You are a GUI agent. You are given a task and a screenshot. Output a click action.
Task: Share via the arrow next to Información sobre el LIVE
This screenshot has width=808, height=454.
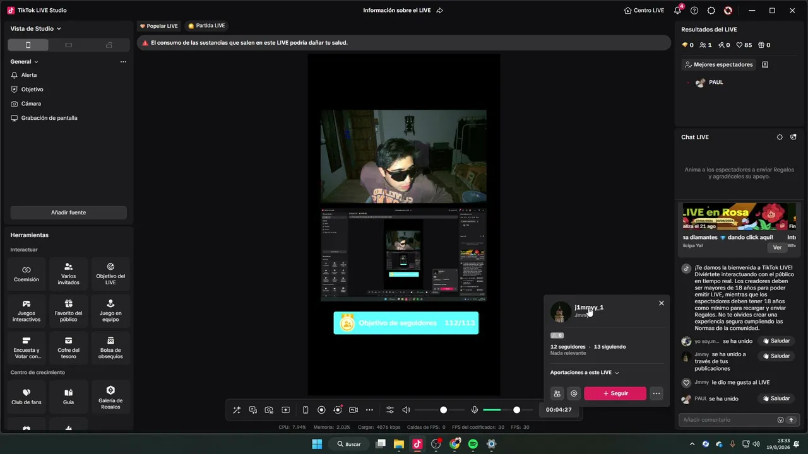pos(440,10)
